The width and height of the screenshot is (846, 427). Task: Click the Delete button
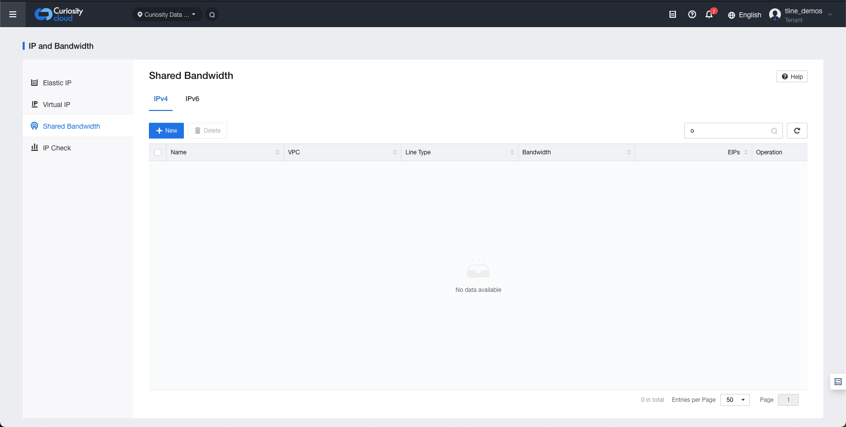click(208, 131)
